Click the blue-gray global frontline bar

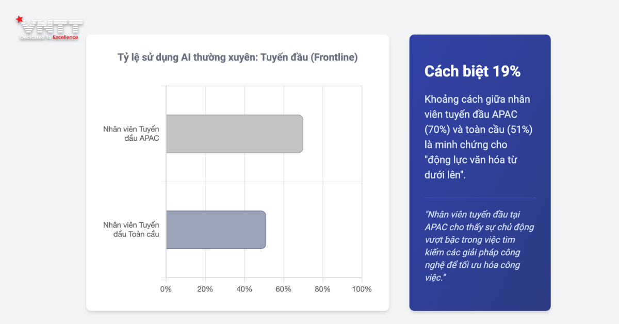click(x=216, y=230)
